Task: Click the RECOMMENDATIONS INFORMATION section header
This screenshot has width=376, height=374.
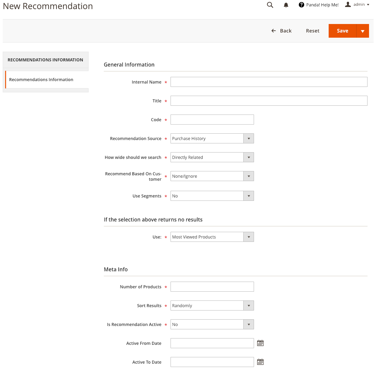Action: 46,60
